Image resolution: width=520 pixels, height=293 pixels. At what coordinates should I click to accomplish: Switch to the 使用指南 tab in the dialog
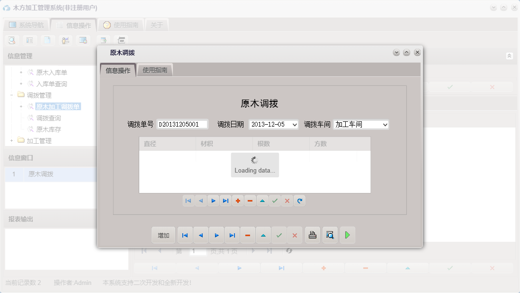point(155,69)
